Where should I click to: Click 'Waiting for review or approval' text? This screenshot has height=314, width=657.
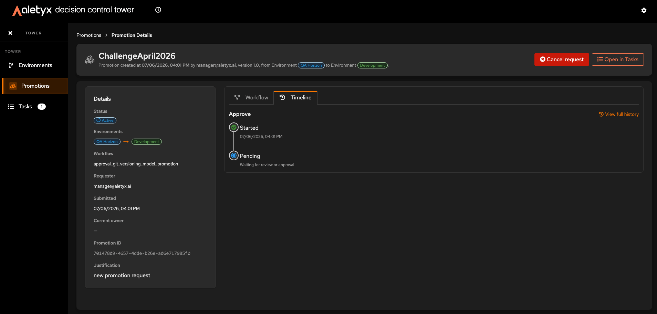[267, 165]
